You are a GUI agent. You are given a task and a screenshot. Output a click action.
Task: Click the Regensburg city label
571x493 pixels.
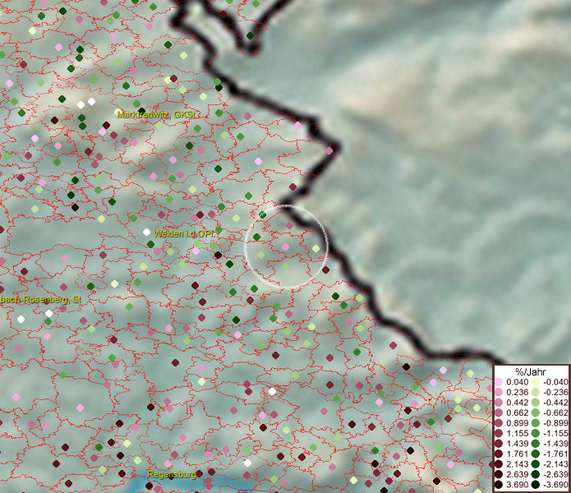click(x=172, y=474)
